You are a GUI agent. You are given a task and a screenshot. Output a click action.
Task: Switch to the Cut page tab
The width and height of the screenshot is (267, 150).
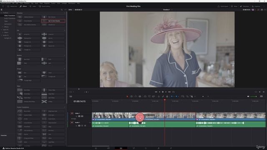tap(108, 148)
